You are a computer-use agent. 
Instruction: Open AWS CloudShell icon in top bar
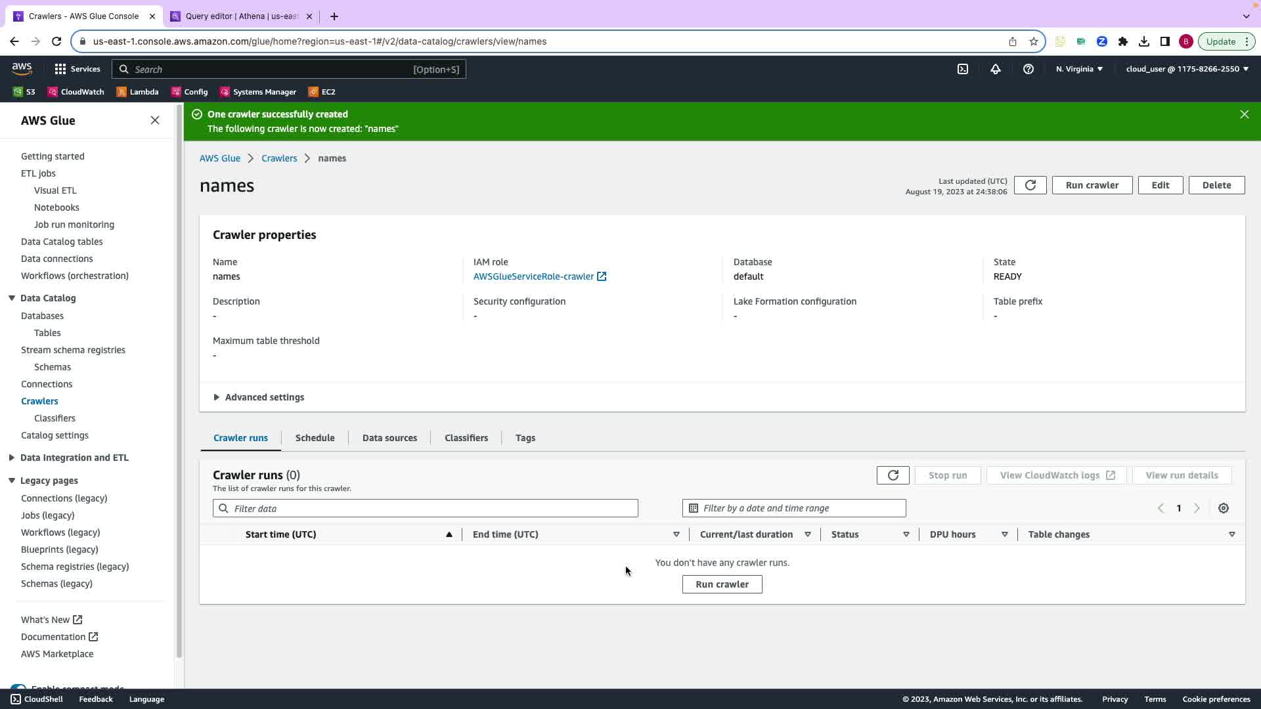(963, 69)
